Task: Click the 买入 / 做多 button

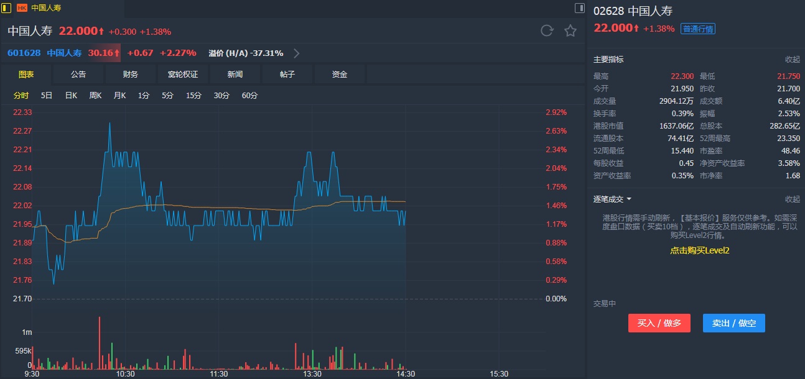Action: pyautogui.click(x=659, y=323)
